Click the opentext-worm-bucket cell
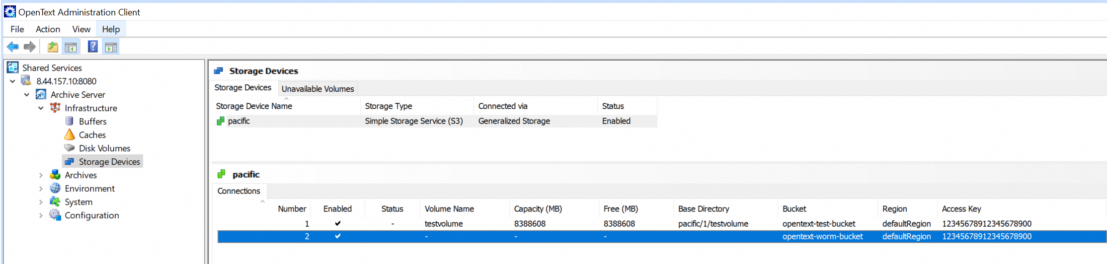The height and width of the screenshot is (264, 1107). point(822,237)
